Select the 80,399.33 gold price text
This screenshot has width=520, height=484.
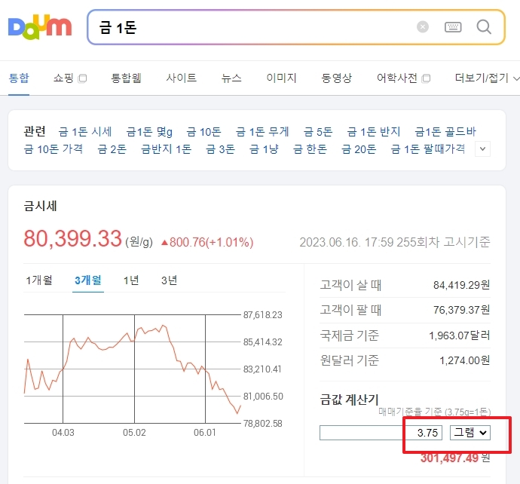pos(72,239)
